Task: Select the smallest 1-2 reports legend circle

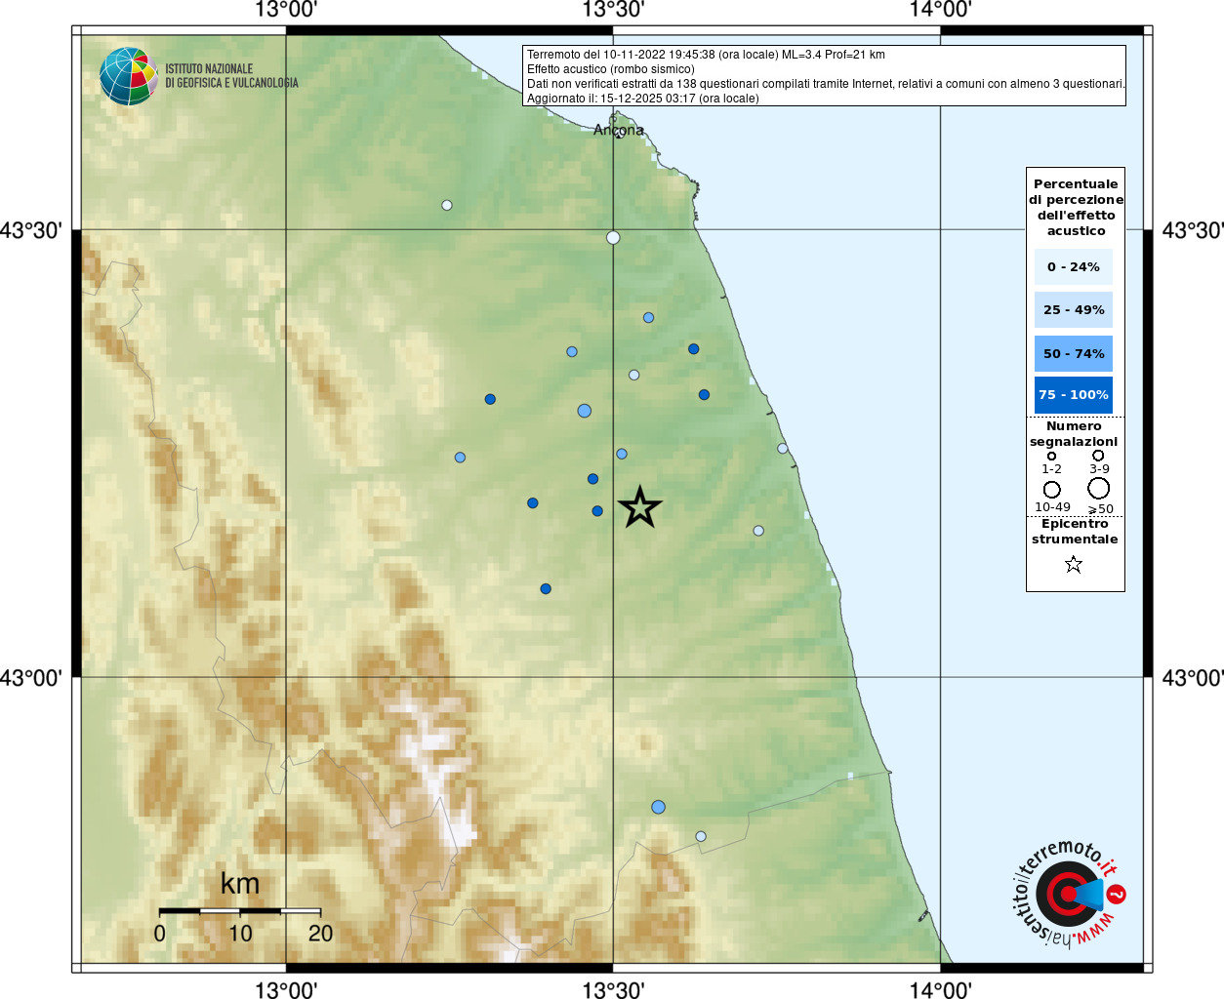Action: point(1051,456)
